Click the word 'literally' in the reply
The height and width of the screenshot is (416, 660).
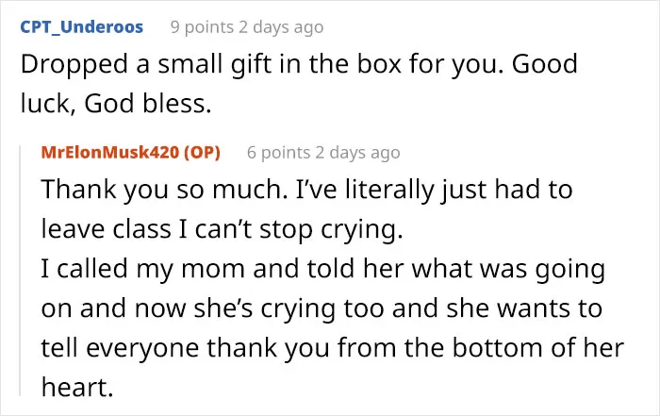(x=389, y=190)
